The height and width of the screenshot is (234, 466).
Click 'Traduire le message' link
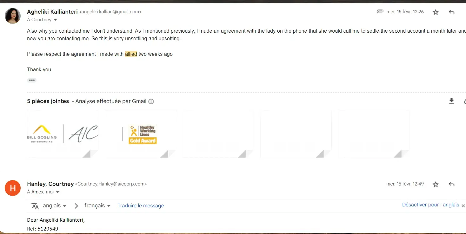(141, 205)
